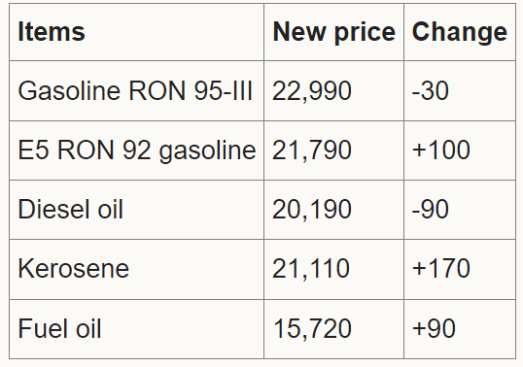This screenshot has height=367, width=523.
Task: Click the 20,190 price value
Action: [312, 210]
